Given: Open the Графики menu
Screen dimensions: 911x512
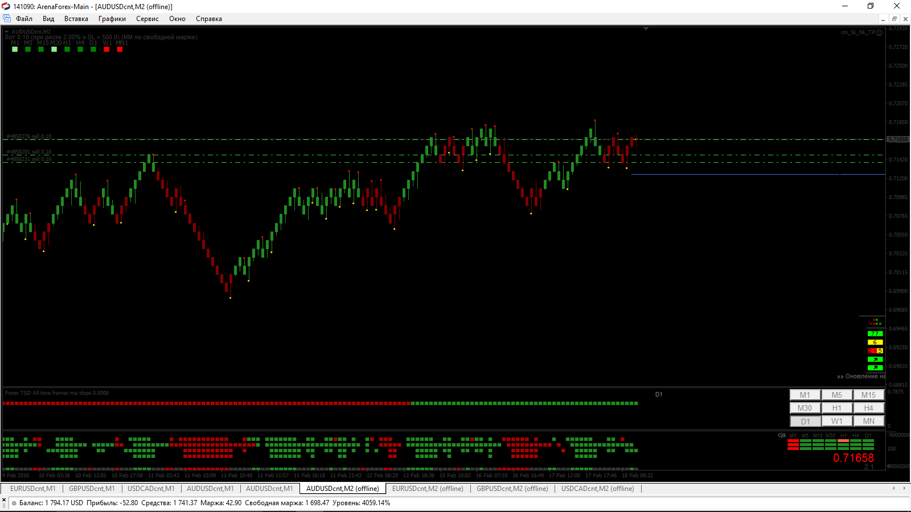Looking at the screenshot, I should click(x=112, y=19).
